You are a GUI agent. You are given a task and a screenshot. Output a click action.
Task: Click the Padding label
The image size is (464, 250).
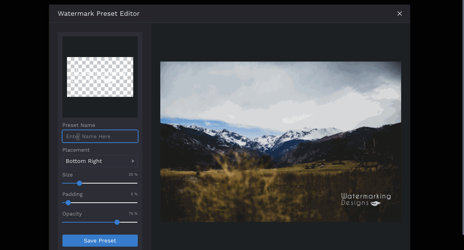click(73, 194)
